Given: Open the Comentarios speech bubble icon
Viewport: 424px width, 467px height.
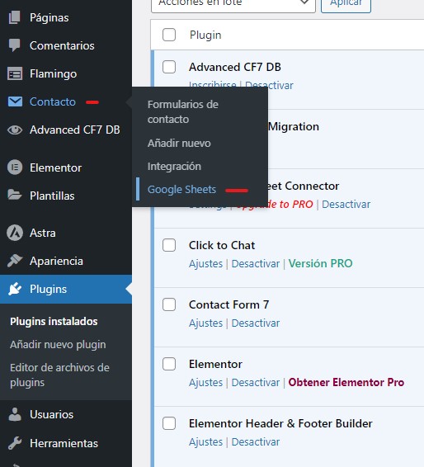Looking at the screenshot, I should [x=15, y=45].
